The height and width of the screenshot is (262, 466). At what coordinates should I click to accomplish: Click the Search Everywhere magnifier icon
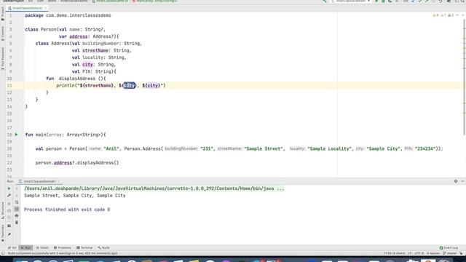click(x=463, y=1)
